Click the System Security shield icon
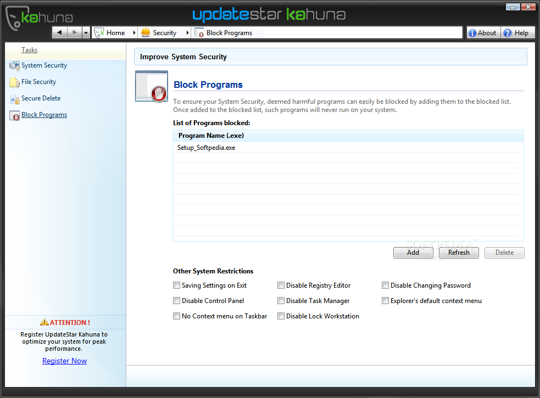 14,66
